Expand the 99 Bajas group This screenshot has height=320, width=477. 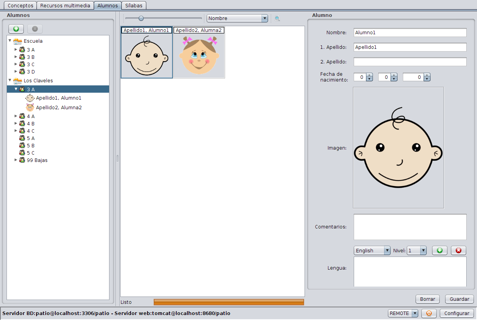16,160
